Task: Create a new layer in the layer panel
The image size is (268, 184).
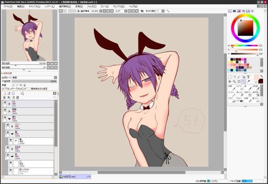Action: pyautogui.click(x=4, y=93)
